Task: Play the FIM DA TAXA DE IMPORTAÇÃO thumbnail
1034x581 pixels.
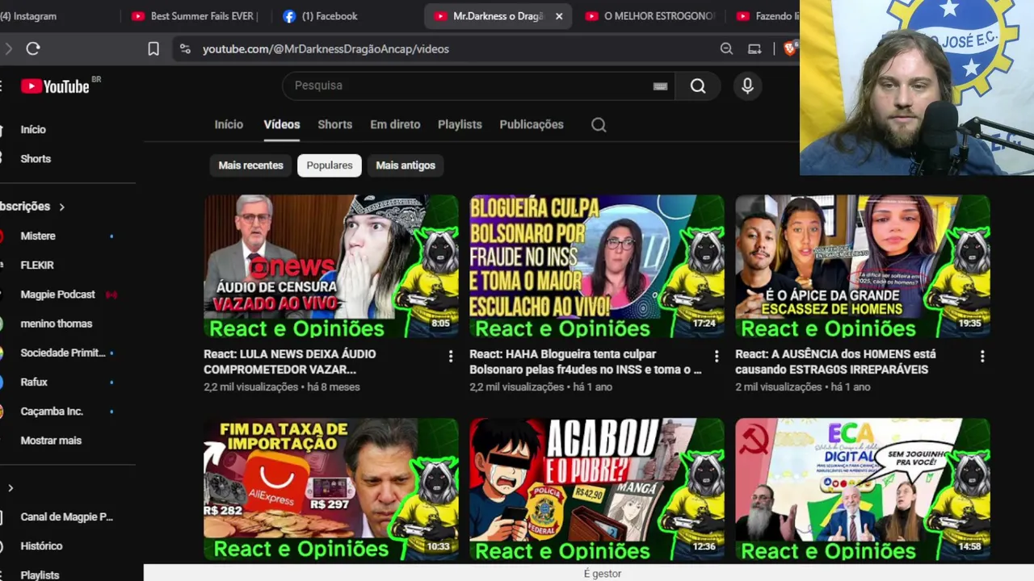Action: 331,489
